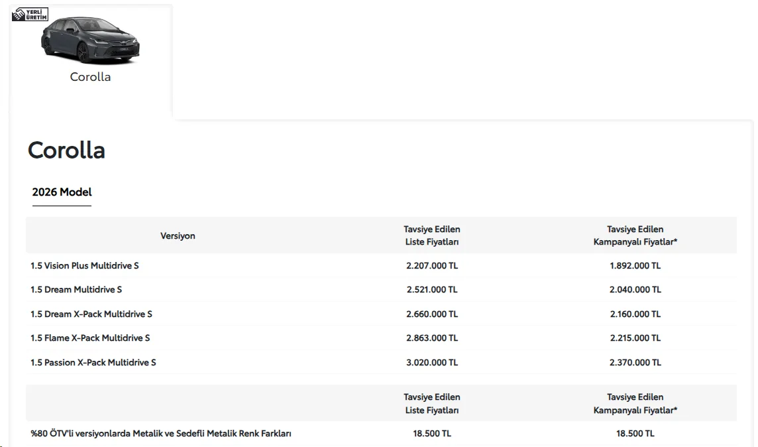The height and width of the screenshot is (447, 758).
Task: Click the 2.040.000 TL campaign price
Action: pyautogui.click(x=635, y=289)
